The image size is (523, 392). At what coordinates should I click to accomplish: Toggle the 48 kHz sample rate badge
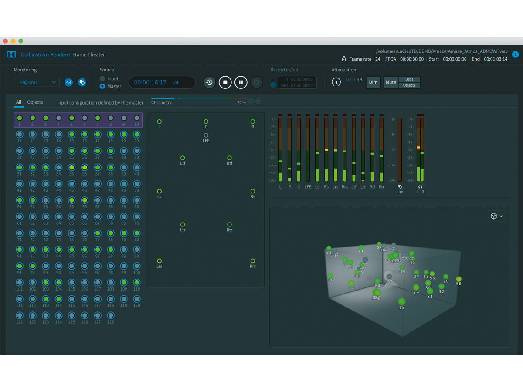click(x=68, y=82)
